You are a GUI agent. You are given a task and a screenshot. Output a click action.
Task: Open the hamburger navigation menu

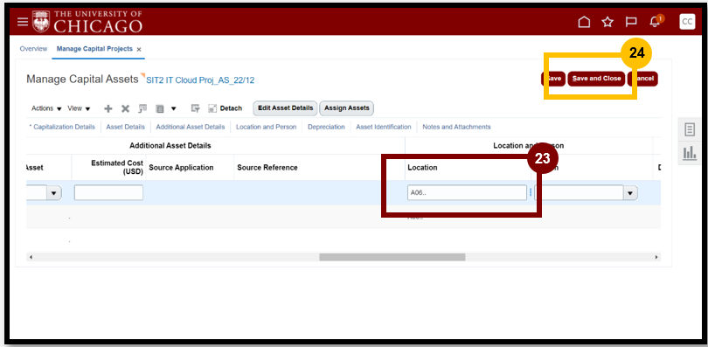[x=23, y=22]
